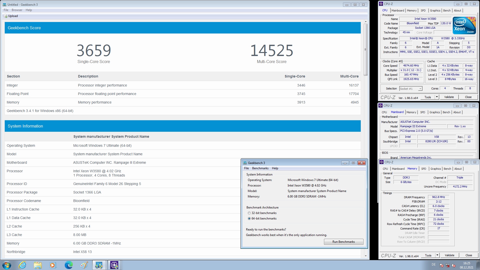Open File menu in Untitled - Geekbench 3 window
Image resolution: width=480 pixels, height=270 pixels.
tap(6, 10)
